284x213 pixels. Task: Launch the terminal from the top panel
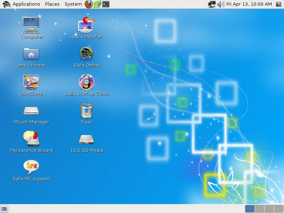(106, 4)
